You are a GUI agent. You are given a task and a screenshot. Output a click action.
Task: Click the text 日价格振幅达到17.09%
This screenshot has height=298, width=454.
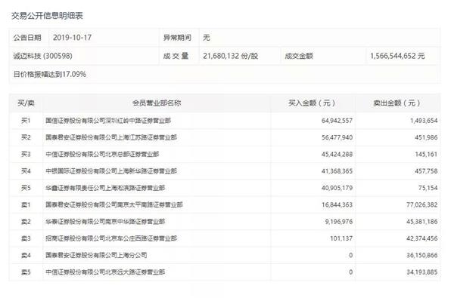click(50, 74)
